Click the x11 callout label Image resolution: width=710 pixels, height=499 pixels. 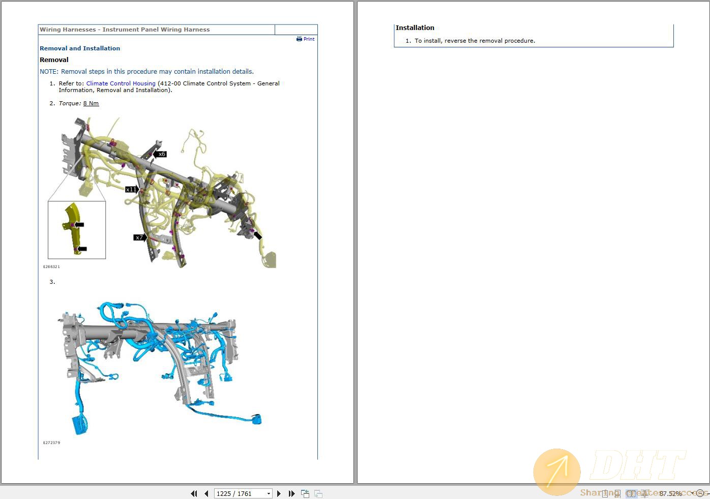pyautogui.click(x=132, y=189)
